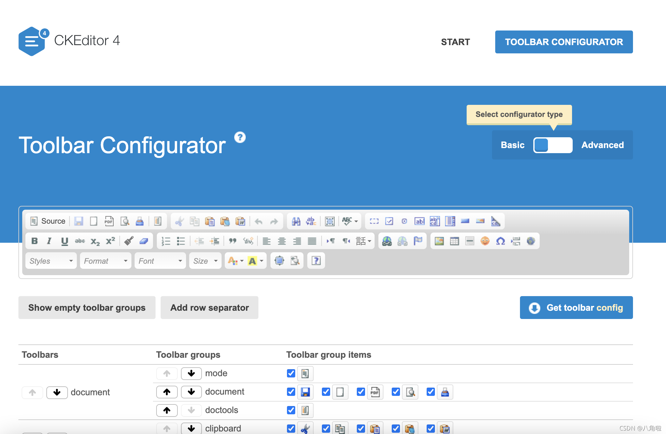This screenshot has width=666, height=434.
Task: Open the Text Color dropdown
Action: tap(236, 261)
